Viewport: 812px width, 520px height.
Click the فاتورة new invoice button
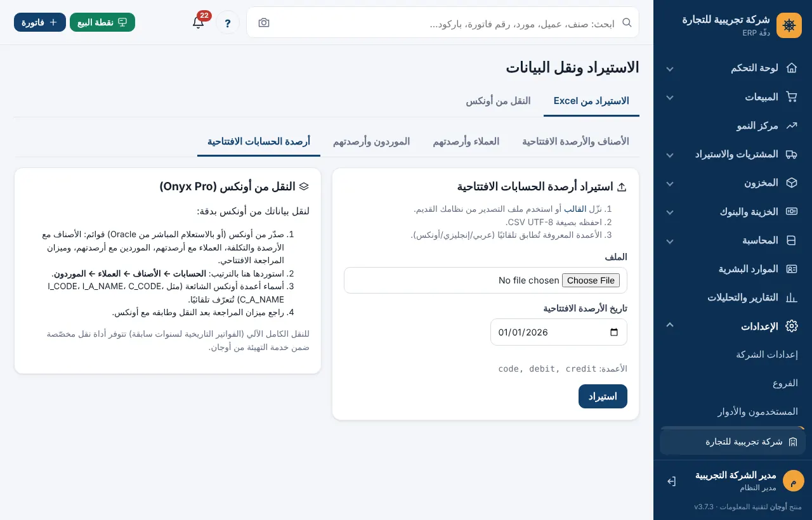pos(40,22)
